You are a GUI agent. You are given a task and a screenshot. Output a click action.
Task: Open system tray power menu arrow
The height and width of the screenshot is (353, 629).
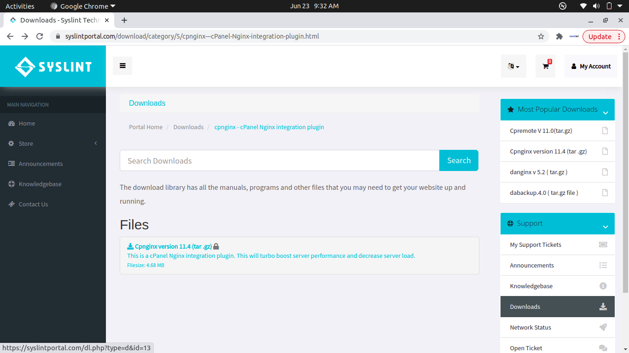(620, 6)
